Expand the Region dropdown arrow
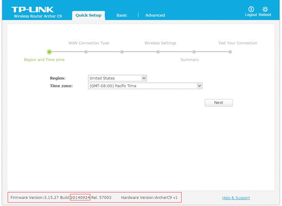Screen dimensions: 282x206 pos(144,78)
